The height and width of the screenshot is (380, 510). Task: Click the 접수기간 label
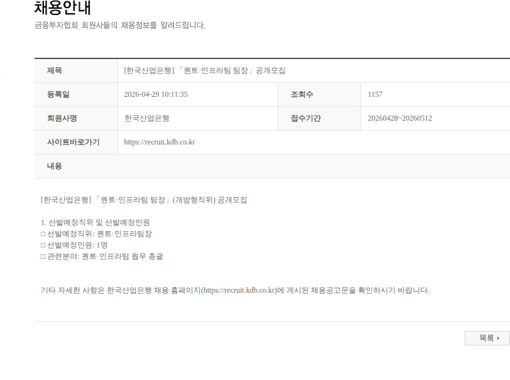tap(305, 118)
